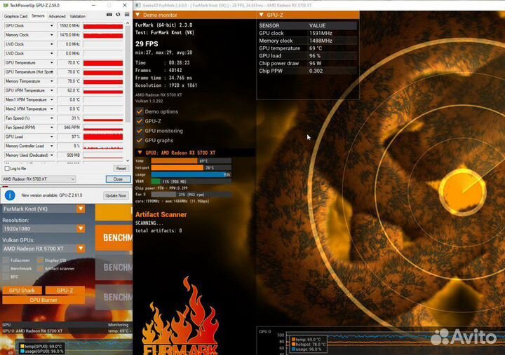This screenshot has height=355, width=505.
Task: Collapse the Demo monitor panel
Action: click(x=138, y=15)
